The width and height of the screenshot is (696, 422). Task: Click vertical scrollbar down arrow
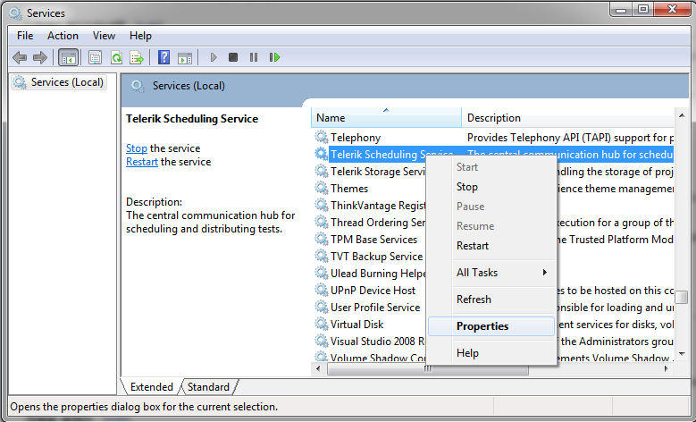coord(682,354)
